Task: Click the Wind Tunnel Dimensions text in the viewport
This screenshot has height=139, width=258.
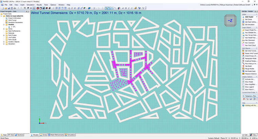Action: 86,13
